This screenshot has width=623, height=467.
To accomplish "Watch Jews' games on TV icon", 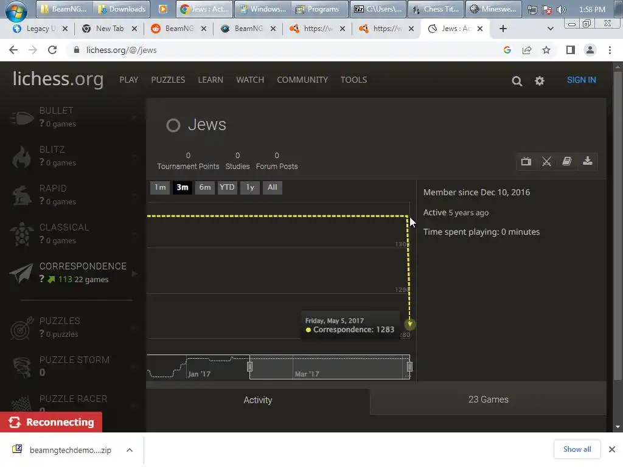I will point(526,161).
